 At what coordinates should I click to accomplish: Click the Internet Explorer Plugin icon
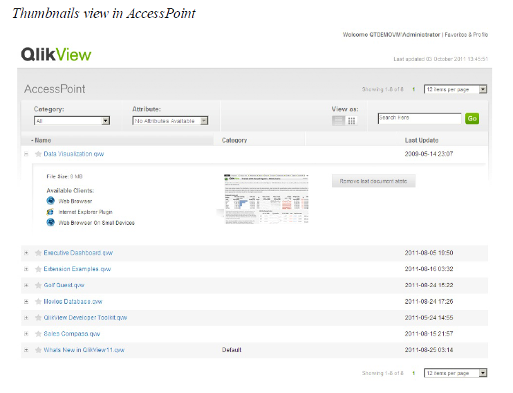(50, 212)
